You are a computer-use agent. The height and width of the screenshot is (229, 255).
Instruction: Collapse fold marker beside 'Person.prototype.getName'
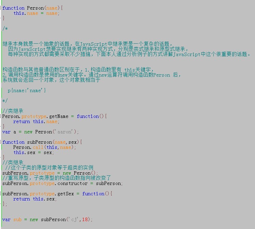point(0,116)
